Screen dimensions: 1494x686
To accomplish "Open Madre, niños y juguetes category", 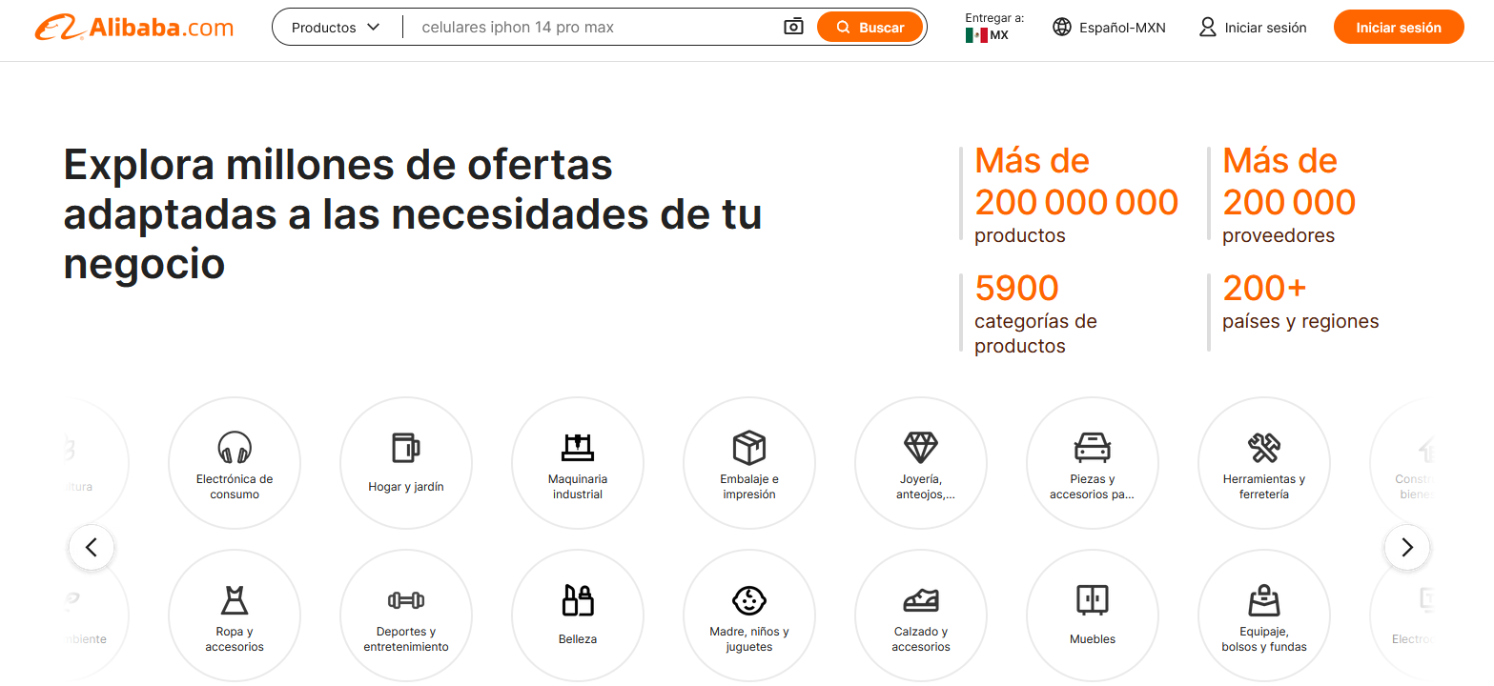I will [749, 615].
